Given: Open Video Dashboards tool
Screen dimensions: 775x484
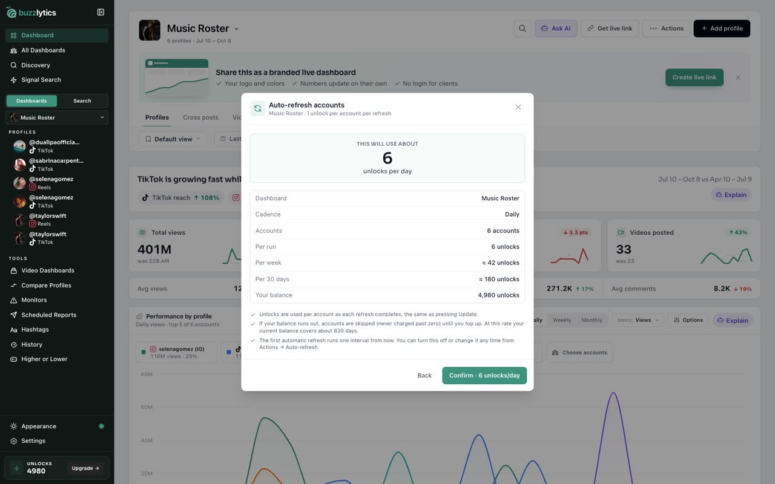Looking at the screenshot, I should (x=57, y=270).
